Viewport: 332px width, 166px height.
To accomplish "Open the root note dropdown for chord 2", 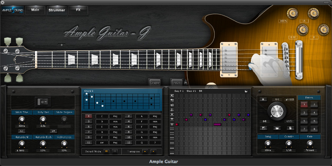I will pos(142,116).
